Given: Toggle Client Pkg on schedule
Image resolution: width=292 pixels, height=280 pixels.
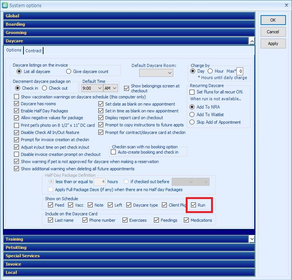Looking at the screenshot, I should pos(164,205).
